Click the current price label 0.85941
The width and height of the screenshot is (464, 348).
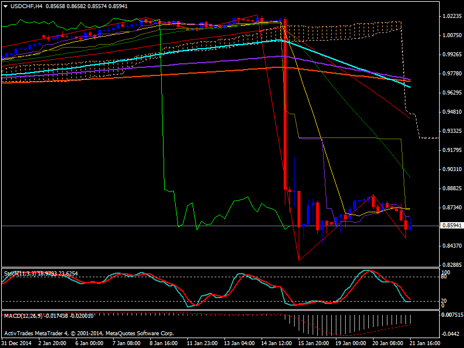click(x=452, y=226)
